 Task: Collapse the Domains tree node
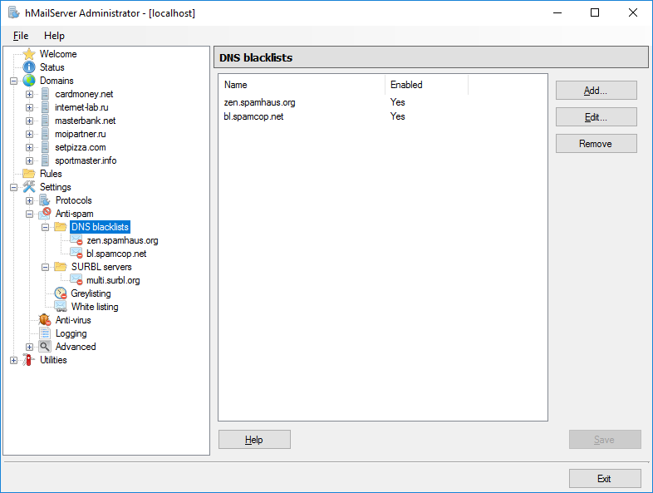[x=14, y=81]
